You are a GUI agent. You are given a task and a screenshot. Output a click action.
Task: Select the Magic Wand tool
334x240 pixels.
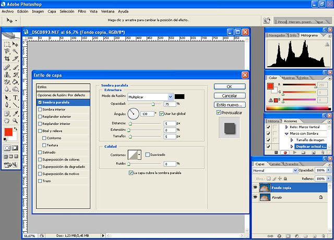pyautogui.click(x=15, y=51)
